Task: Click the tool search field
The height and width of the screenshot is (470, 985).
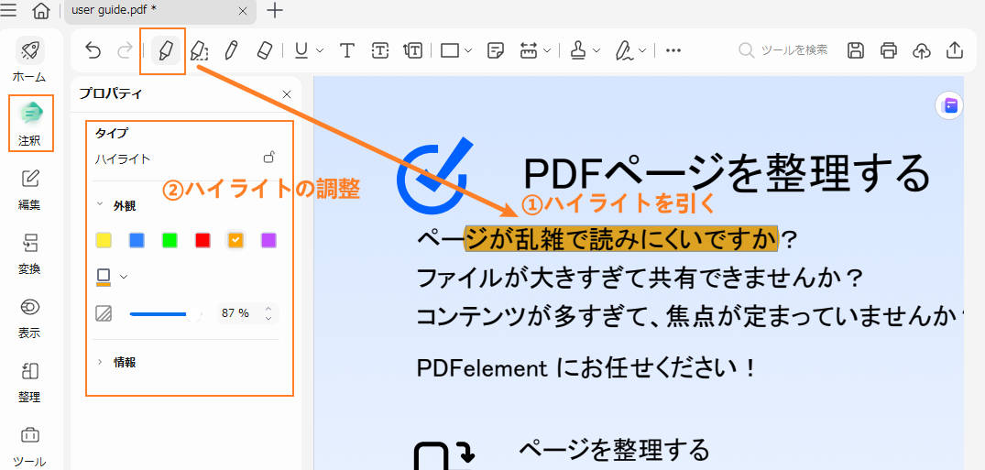Action: (783, 50)
